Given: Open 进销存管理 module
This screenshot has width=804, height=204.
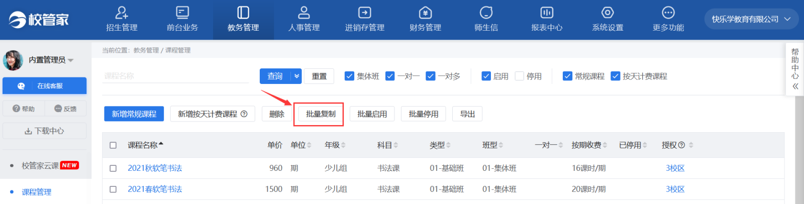Looking at the screenshot, I should coord(365,20).
